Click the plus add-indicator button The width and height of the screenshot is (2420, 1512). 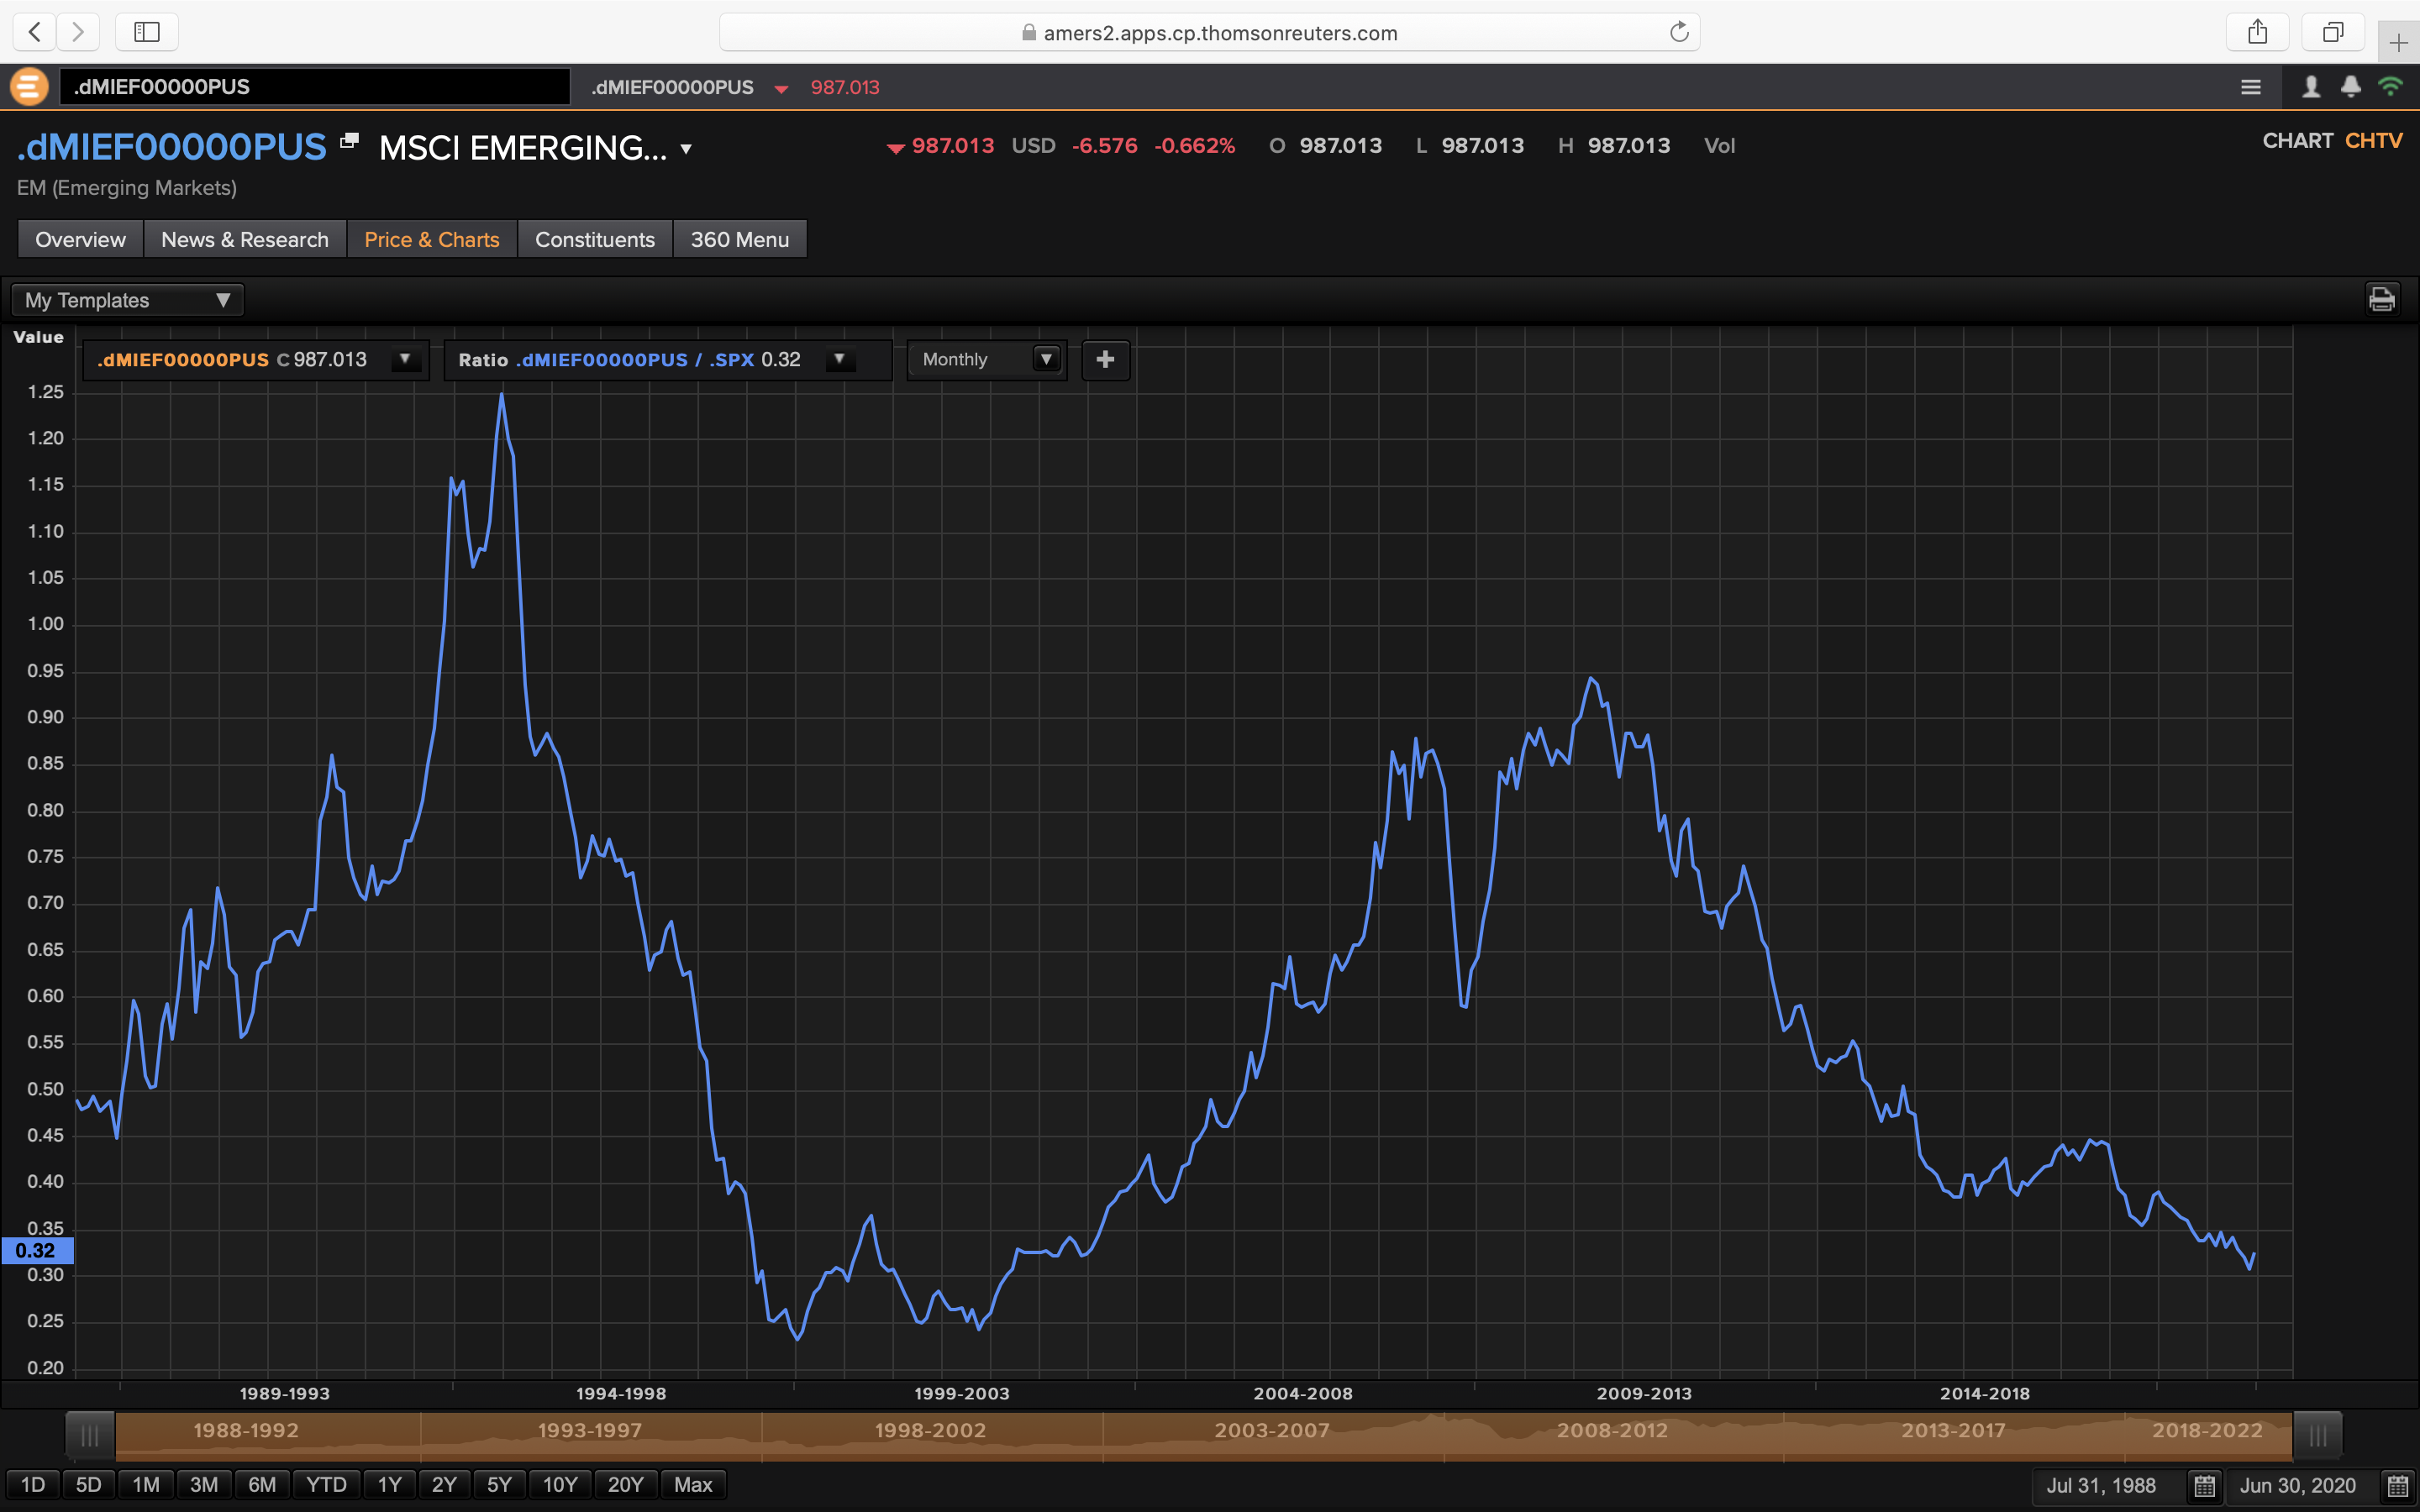coord(1105,360)
